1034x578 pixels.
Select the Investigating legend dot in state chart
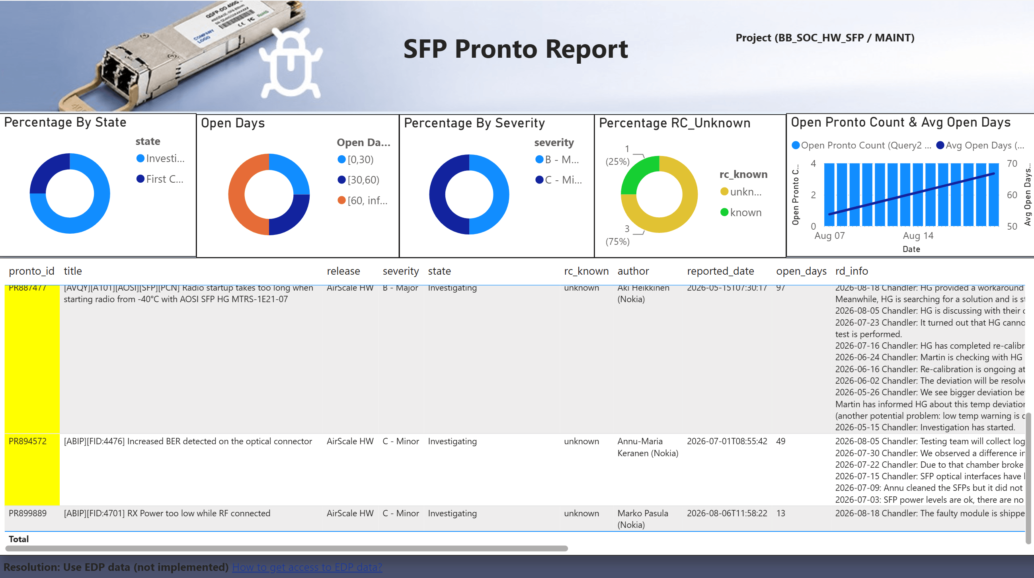140,158
